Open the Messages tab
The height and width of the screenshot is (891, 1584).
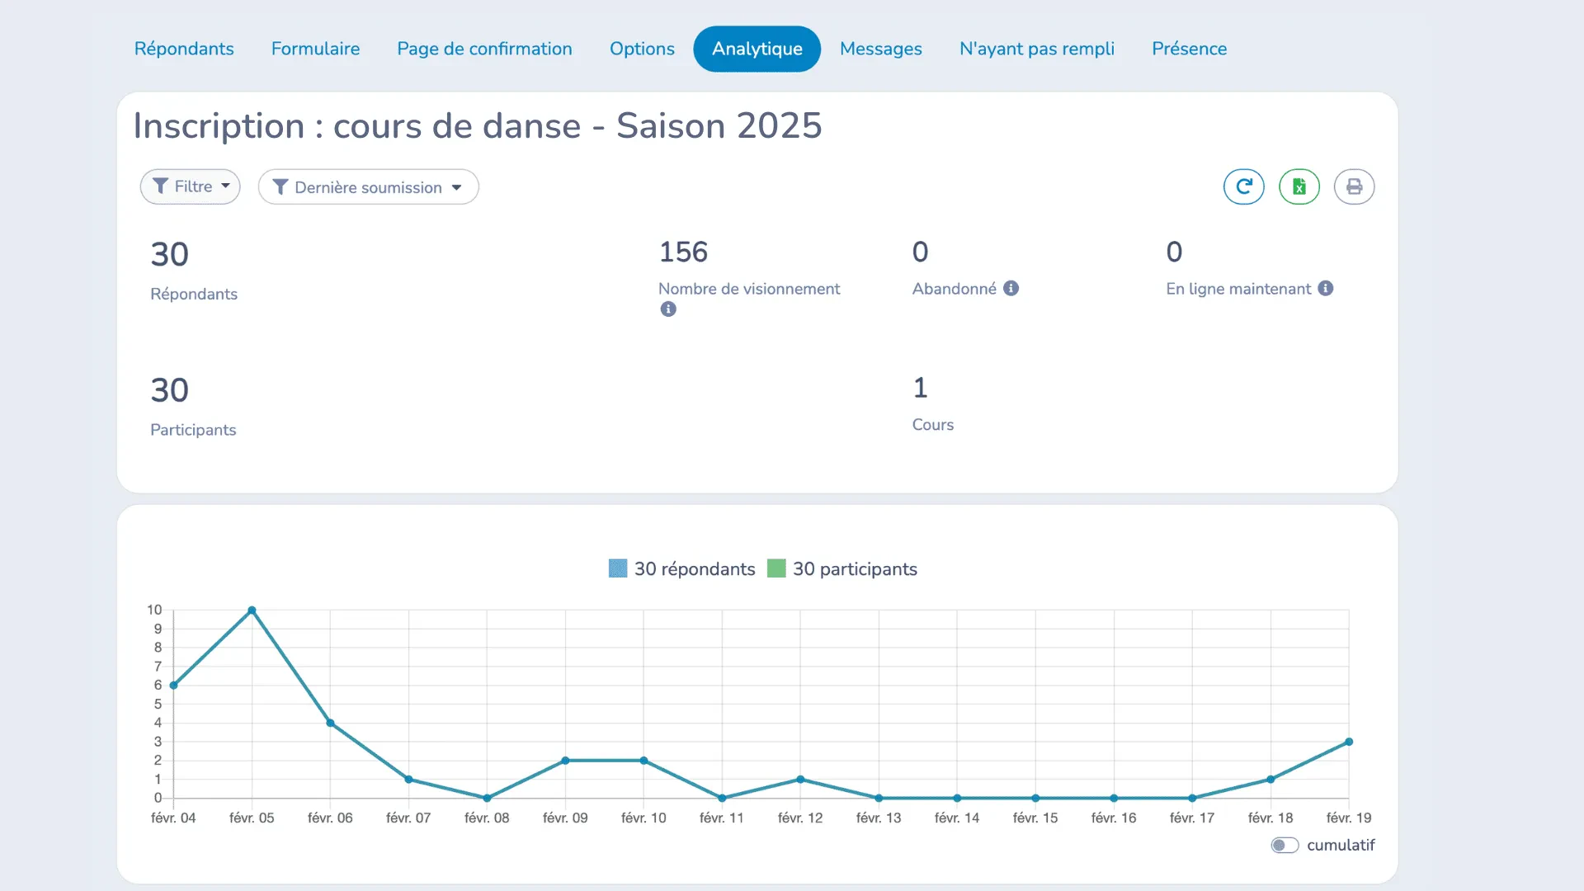880,49
